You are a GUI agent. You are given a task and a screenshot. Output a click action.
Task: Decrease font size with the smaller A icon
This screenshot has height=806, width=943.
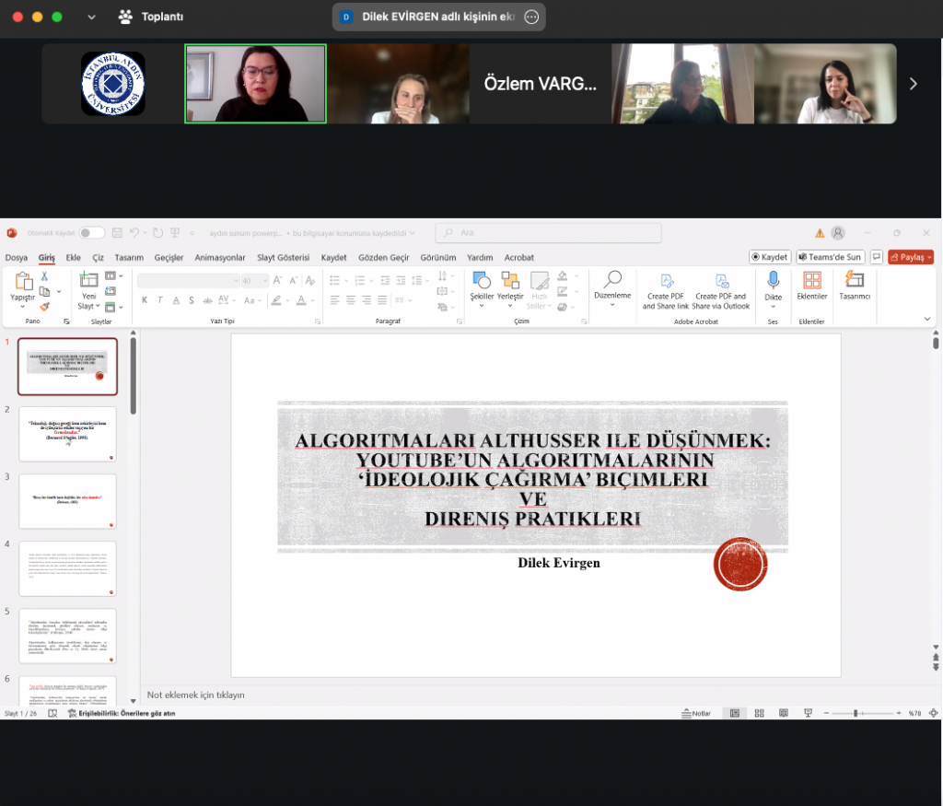point(294,280)
